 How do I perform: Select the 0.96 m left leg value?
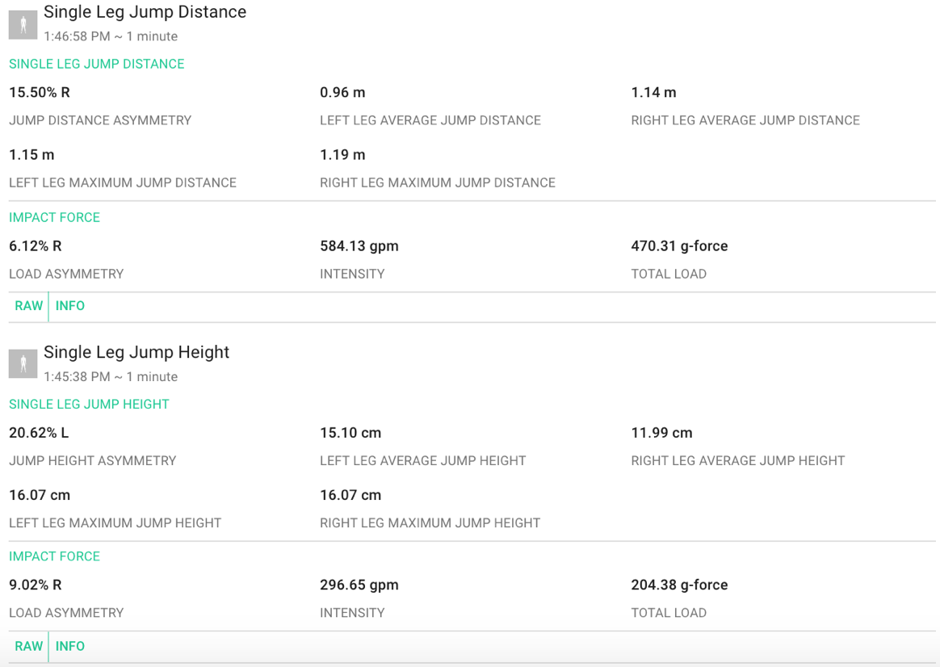[x=342, y=92]
